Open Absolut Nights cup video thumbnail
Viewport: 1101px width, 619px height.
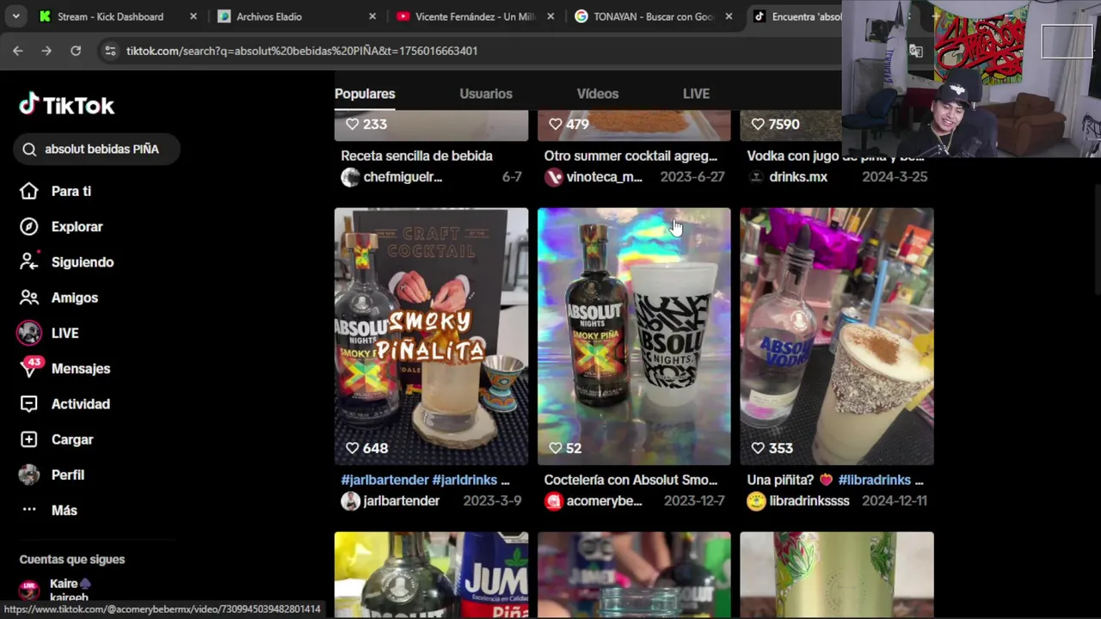[634, 336]
